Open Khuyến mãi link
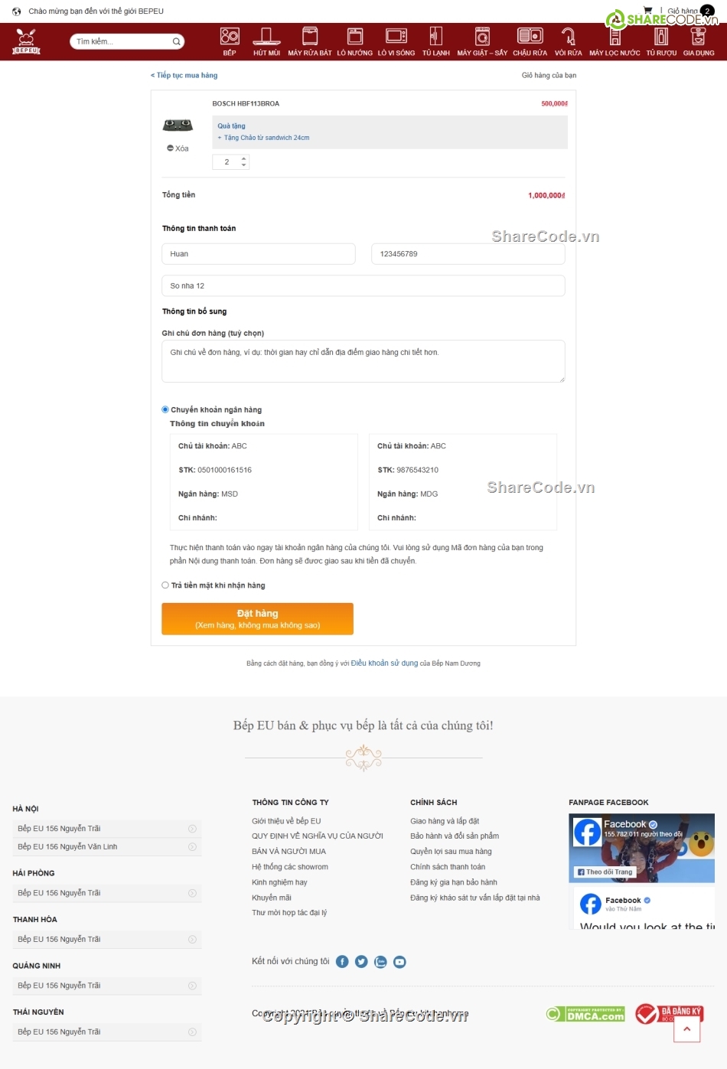The image size is (727, 1069). tap(272, 898)
